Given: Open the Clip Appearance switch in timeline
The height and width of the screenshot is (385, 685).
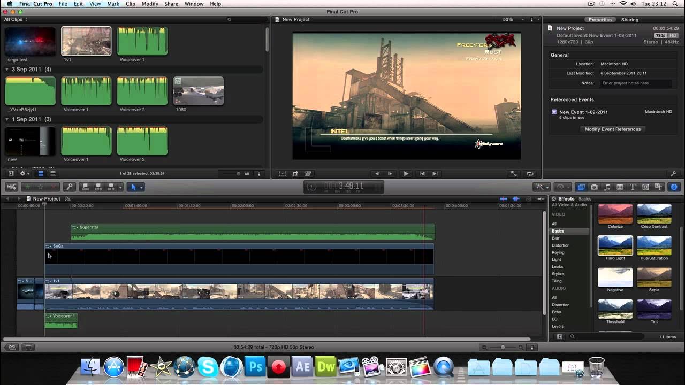Looking at the screenshot, I should coord(532,347).
